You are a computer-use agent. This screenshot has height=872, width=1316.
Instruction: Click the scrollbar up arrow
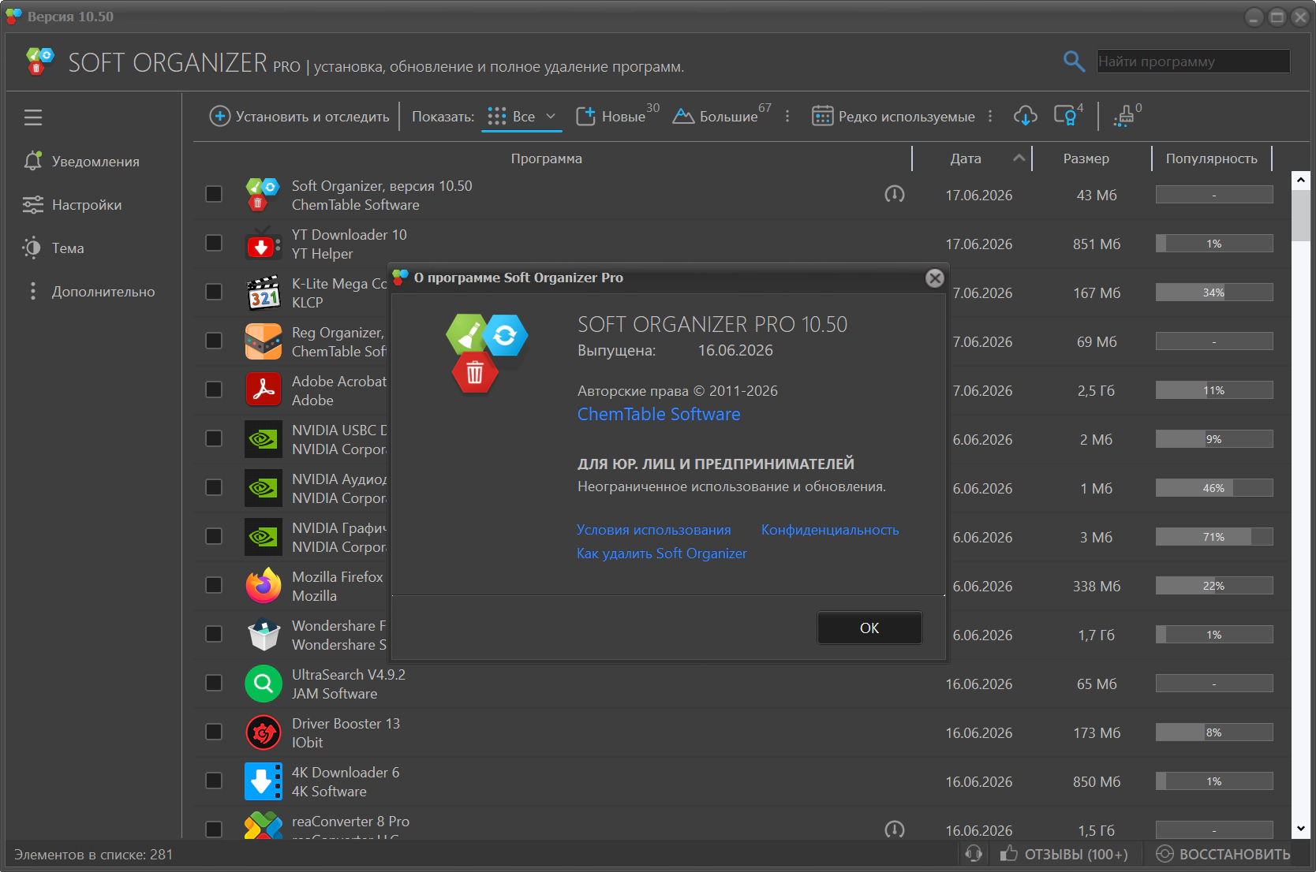point(1301,180)
